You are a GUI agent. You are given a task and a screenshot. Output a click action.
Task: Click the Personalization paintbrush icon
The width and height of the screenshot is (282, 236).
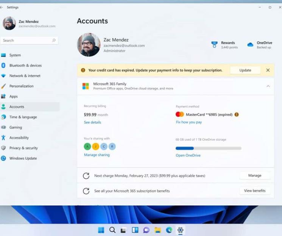(3, 86)
